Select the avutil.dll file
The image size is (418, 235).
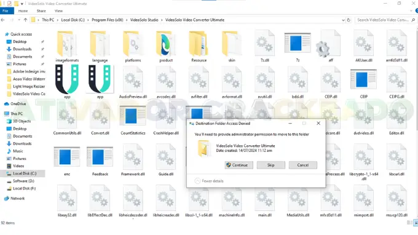(x=265, y=83)
